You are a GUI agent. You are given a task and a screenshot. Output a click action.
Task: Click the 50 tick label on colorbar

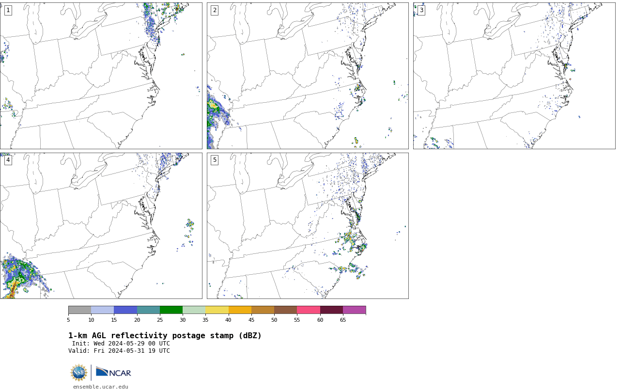274,320
